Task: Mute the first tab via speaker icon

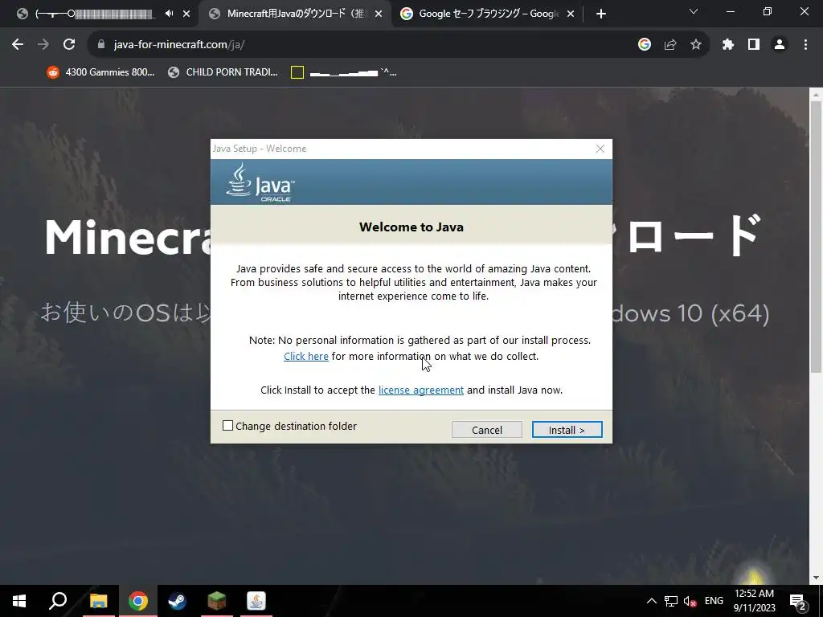Action: (x=169, y=14)
